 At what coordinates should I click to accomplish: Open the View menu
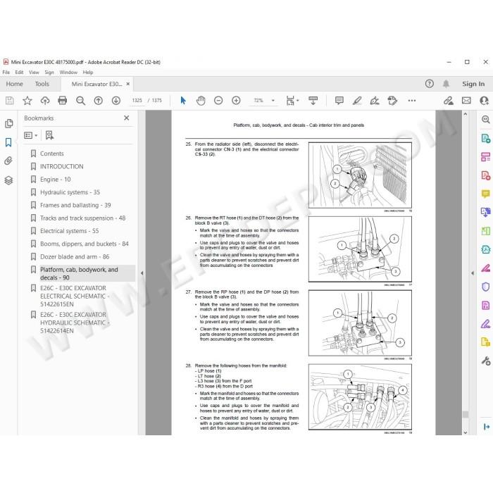34,73
